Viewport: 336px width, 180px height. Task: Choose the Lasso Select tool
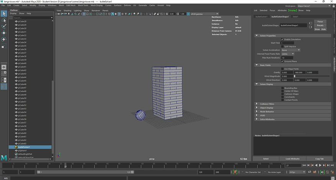4,20
